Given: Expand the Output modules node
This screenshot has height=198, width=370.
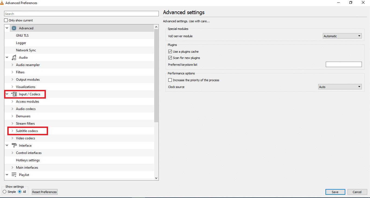Looking at the screenshot, I should coord(12,80).
